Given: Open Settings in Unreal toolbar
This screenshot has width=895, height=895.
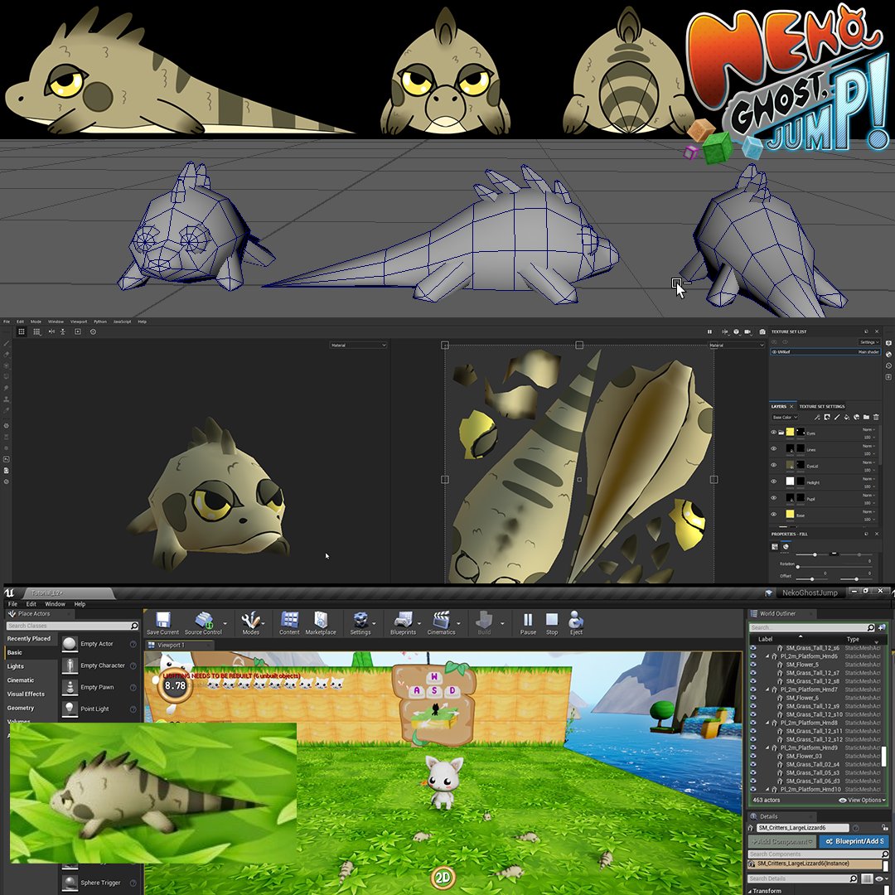Looking at the screenshot, I should click(360, 622).
